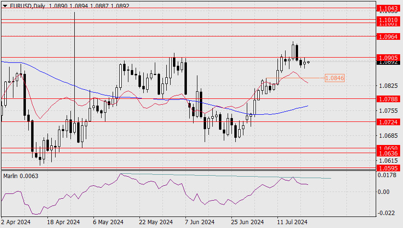Click the 0.00 Marlin scale value
Viewport: 403px width, 228px height.
[x=383, y=192]
